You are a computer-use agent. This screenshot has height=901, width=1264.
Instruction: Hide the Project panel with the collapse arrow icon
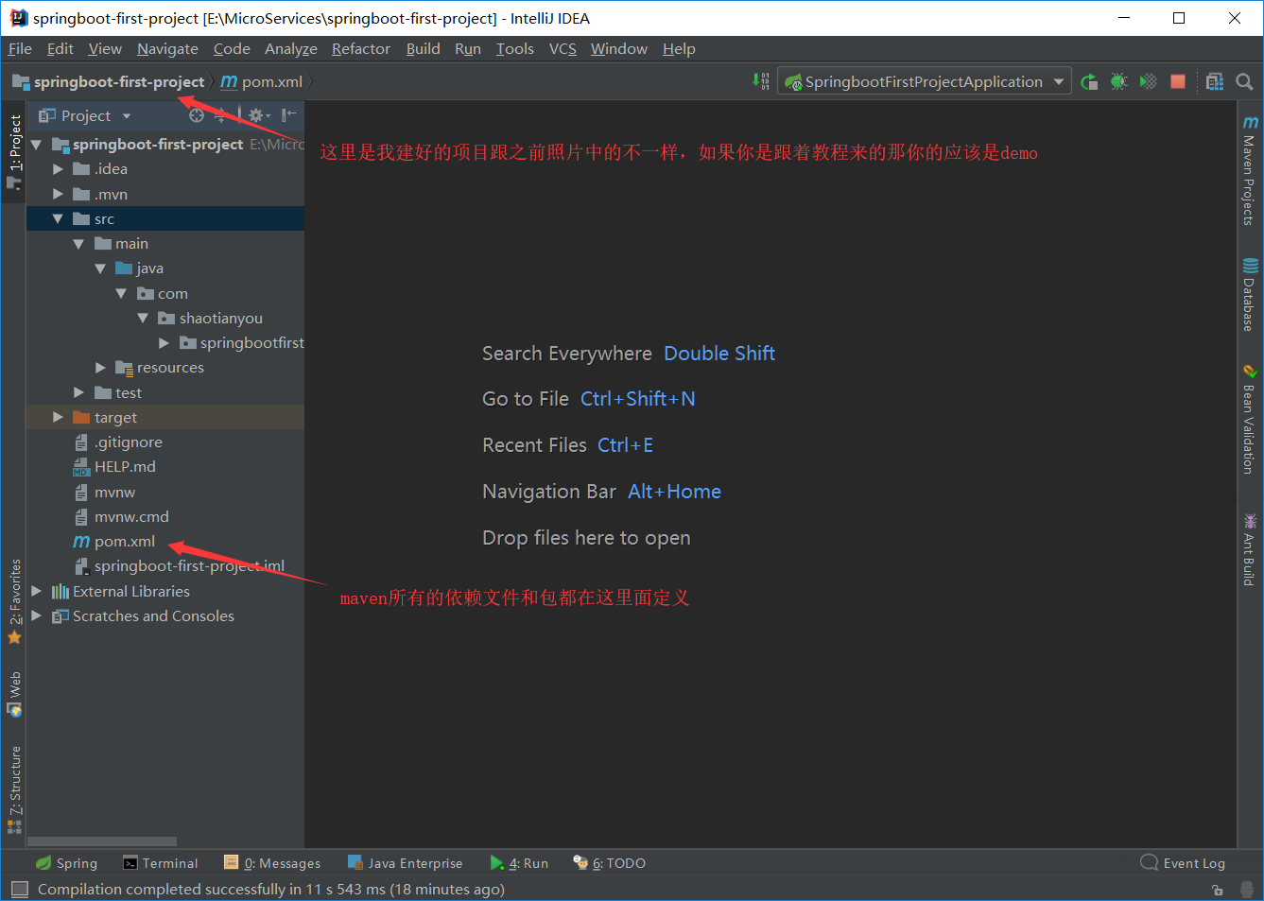point(289,115)
